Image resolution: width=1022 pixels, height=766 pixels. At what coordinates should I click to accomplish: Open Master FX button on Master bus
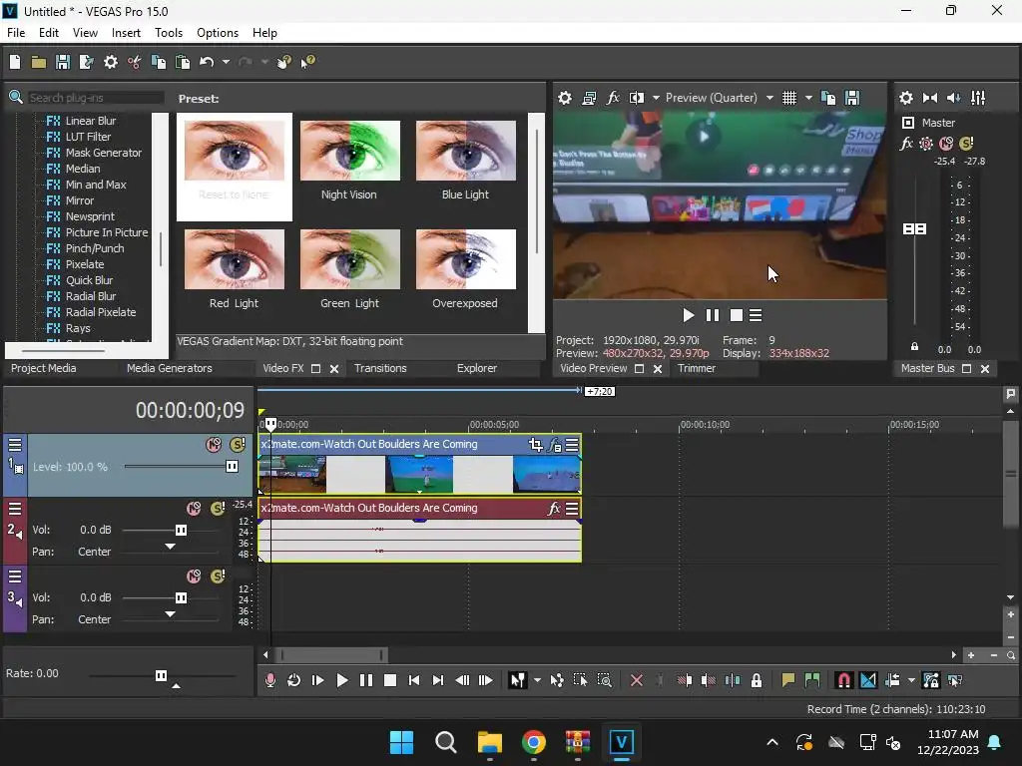point(906,144)
